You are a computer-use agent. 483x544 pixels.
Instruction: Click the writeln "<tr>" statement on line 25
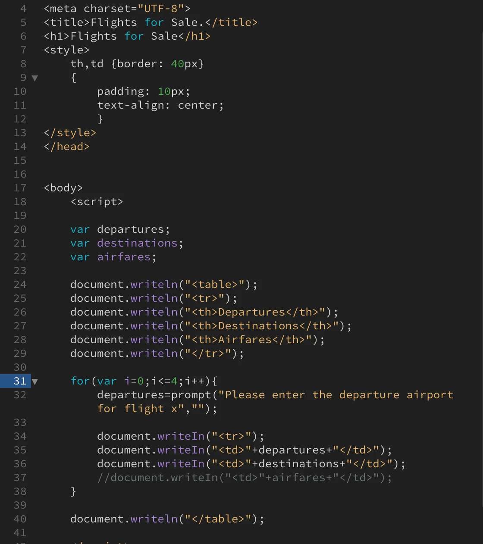coord(154,298)
